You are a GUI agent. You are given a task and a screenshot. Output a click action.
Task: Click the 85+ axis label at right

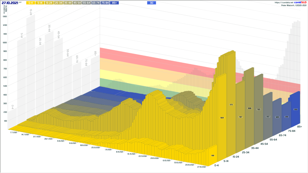pos(299,127)
